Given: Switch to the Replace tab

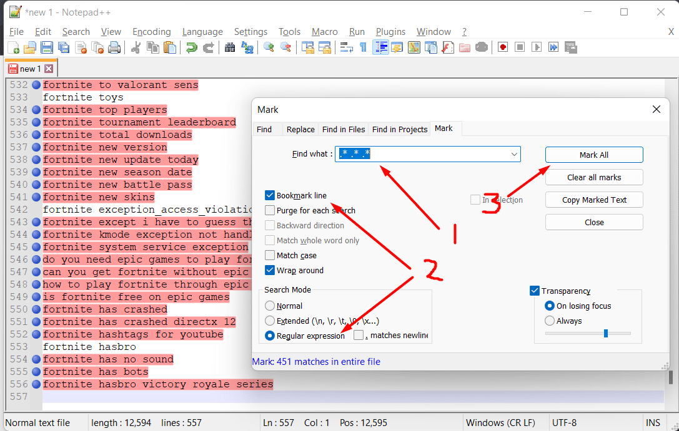Looking at the screenshot, I should (x=300, y=129).
